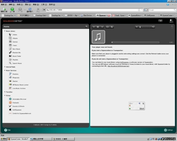
Task: Click the browser address bar
Action: [92, 10]
